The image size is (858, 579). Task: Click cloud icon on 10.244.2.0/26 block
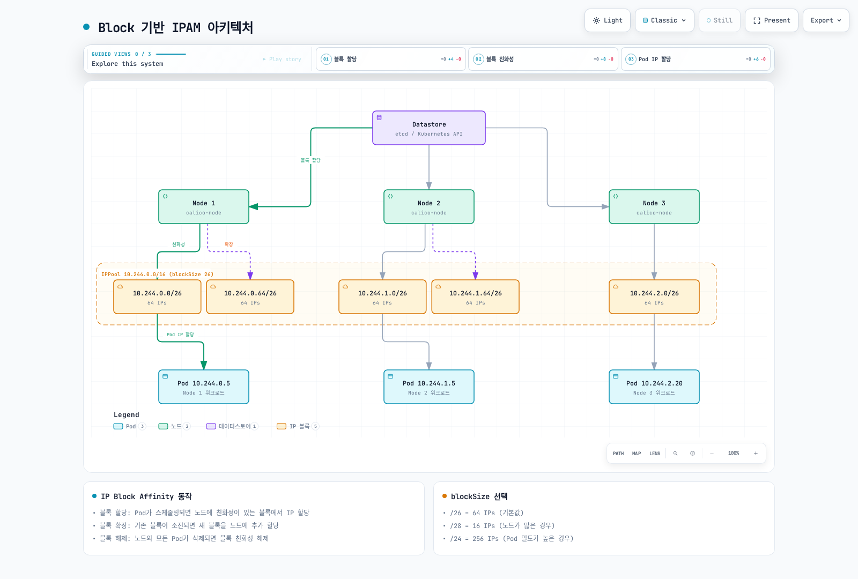pos(616,286)
